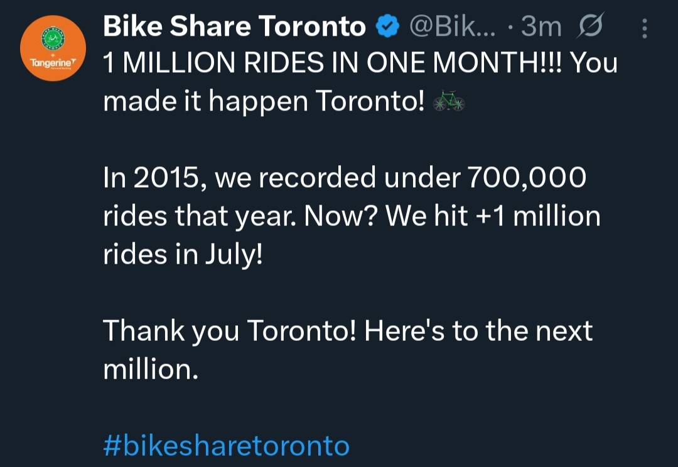678x467 pixels.
Task: Click the "made it happen Toronto!" line
Action: 264,100
